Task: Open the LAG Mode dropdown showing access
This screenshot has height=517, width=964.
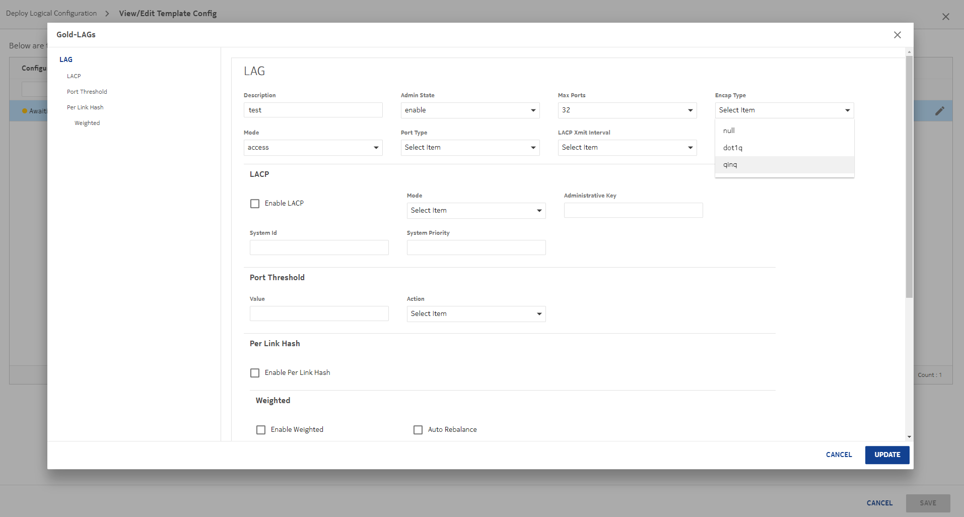Action: point(313,148)
